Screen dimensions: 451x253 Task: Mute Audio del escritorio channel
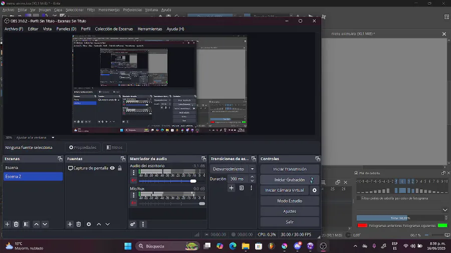pyautogui.click(x=133, y=180)
